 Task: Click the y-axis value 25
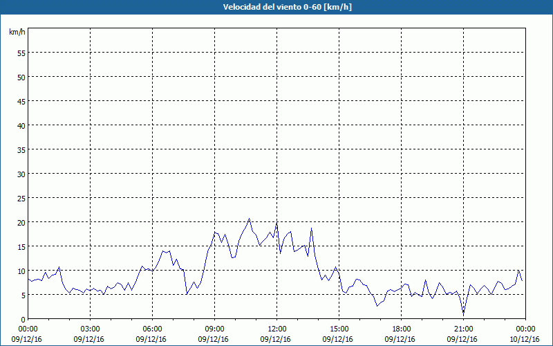tap(21, 199)
